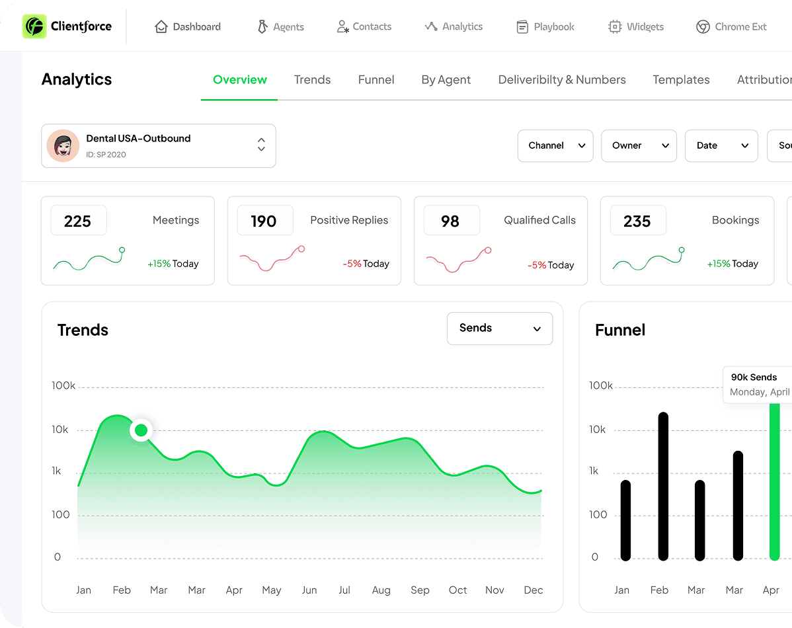Select the By Agent tab
792x628 pixels.
(446, 79)
